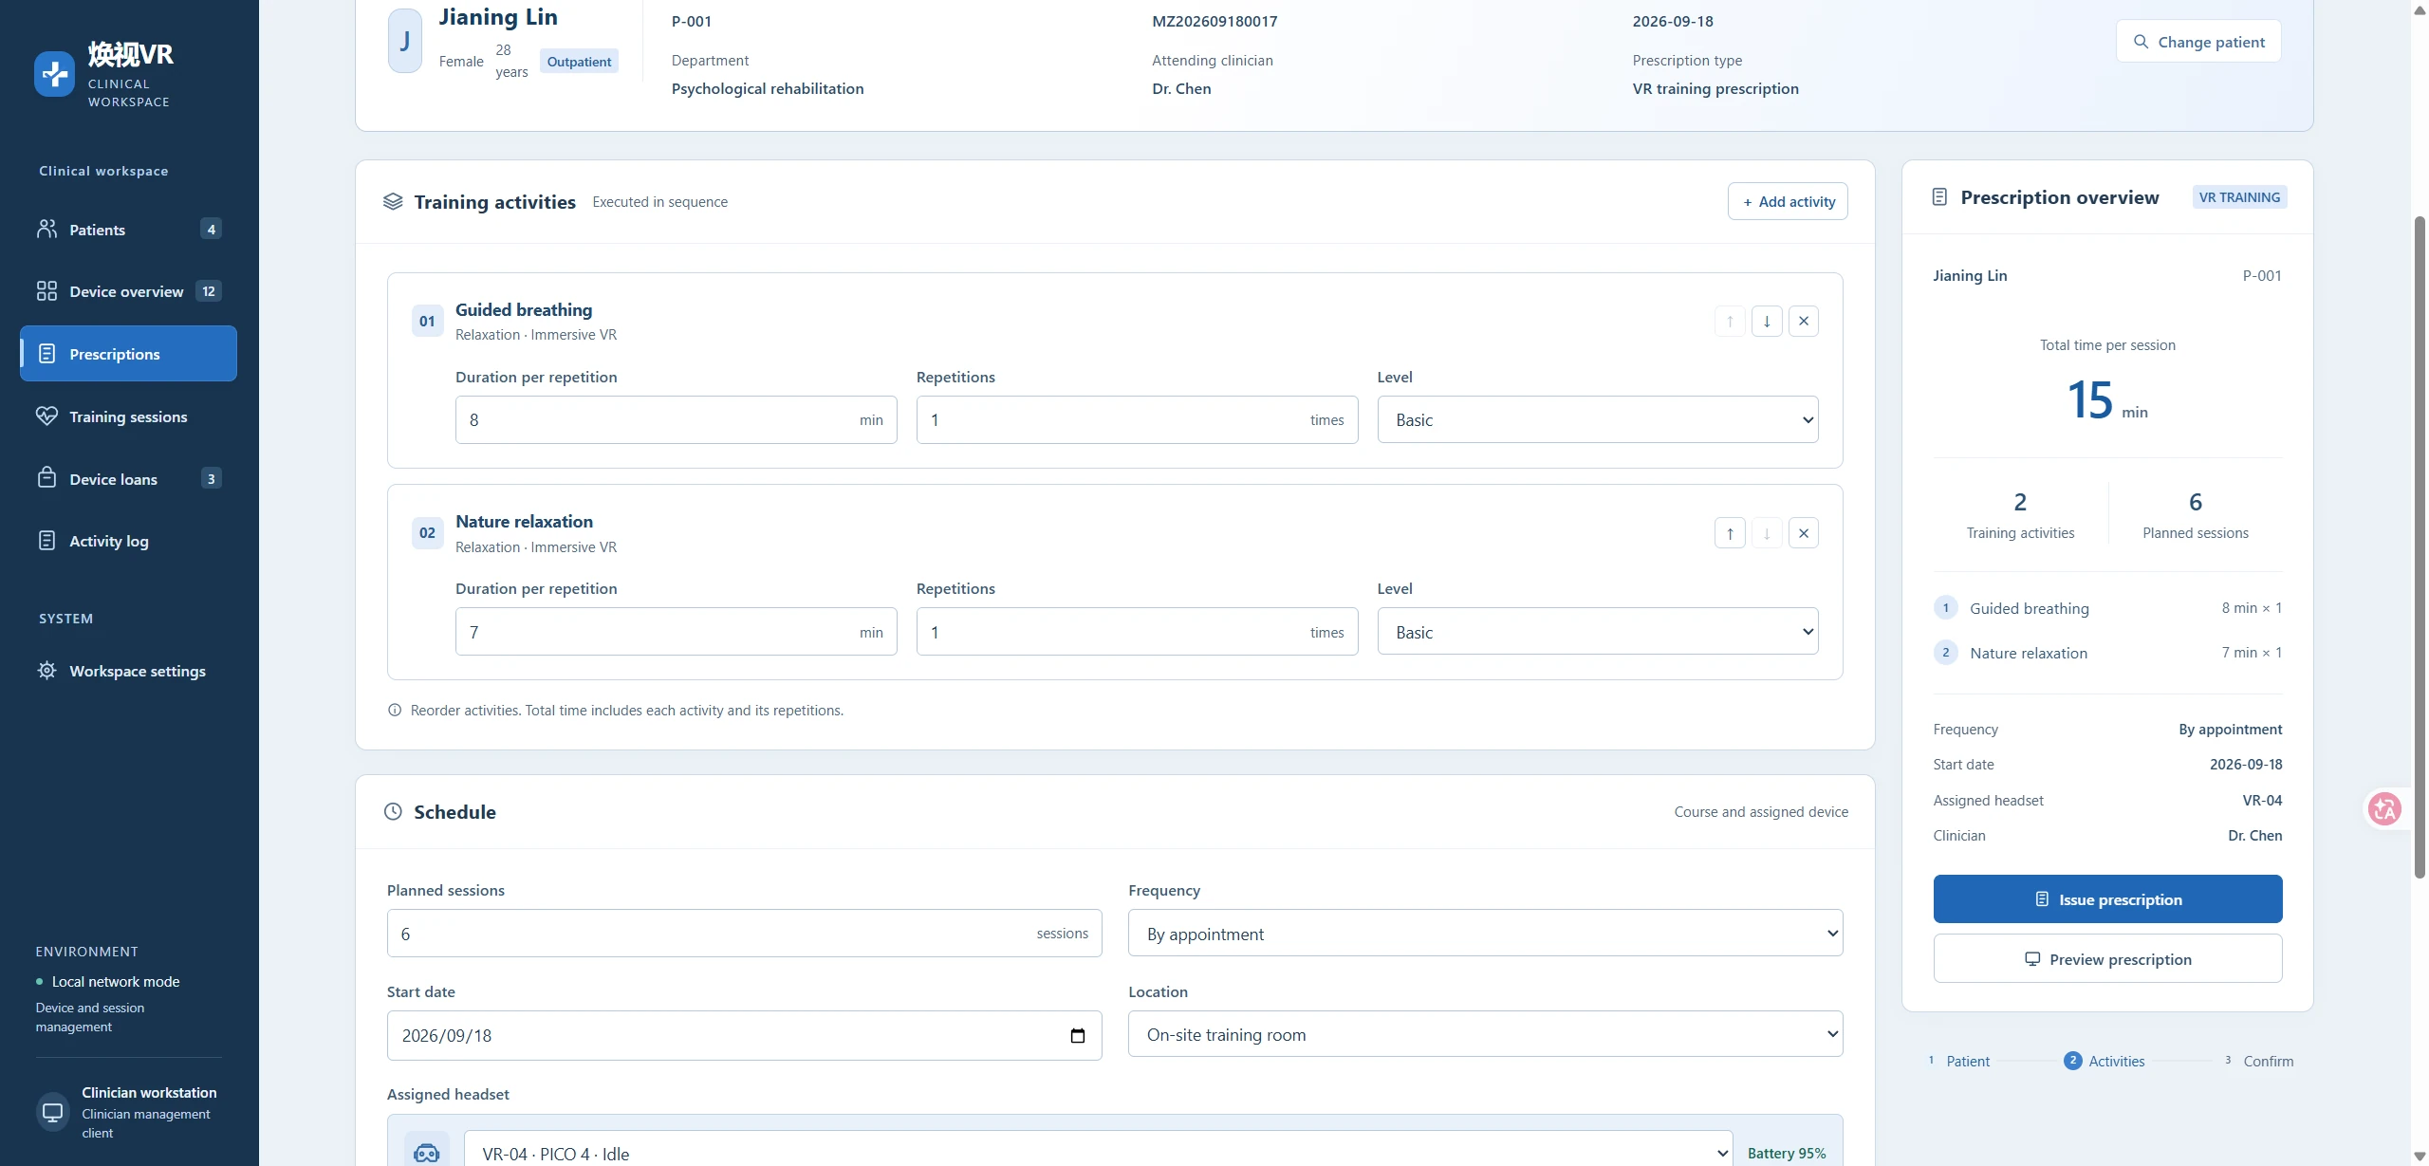Click the translate floating icon
2429x1166 pixels.
click(x=2384, y=809)
